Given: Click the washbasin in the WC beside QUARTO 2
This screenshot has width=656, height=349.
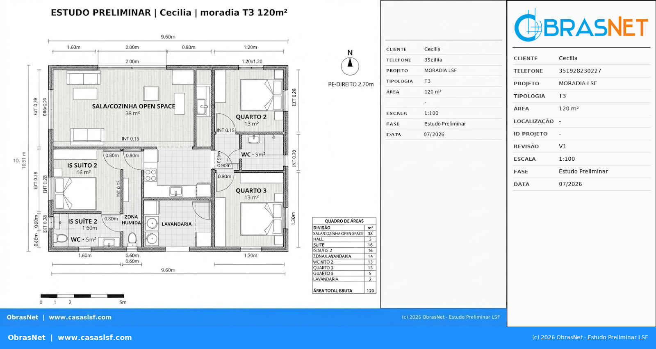Looking at the screenshot, I should (253, 139).
